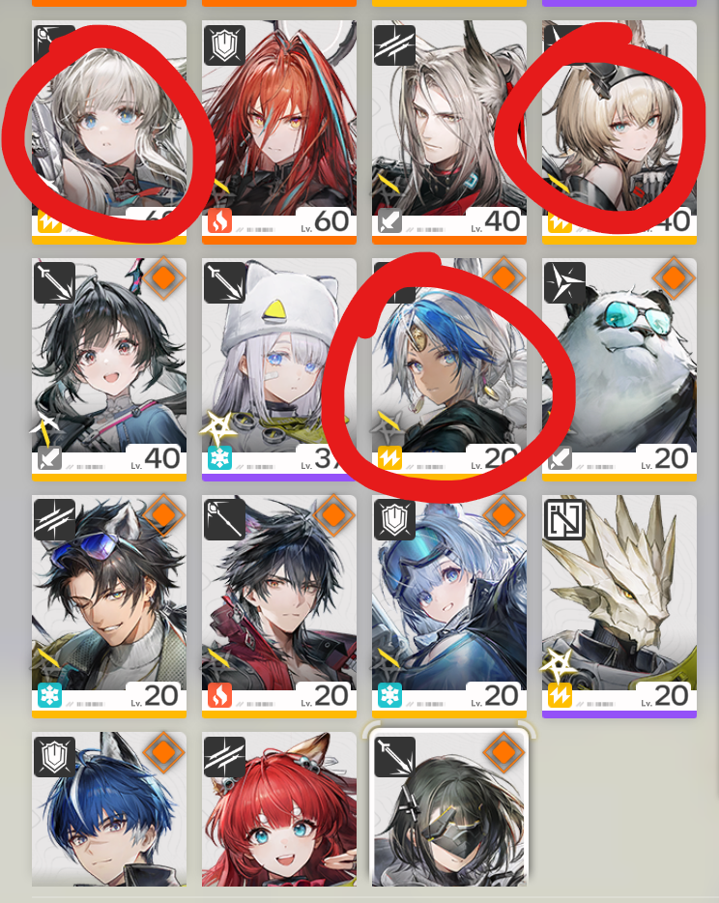Open the winking man with purple goggles
Viewport: 719px width, 903px height.
109,606
